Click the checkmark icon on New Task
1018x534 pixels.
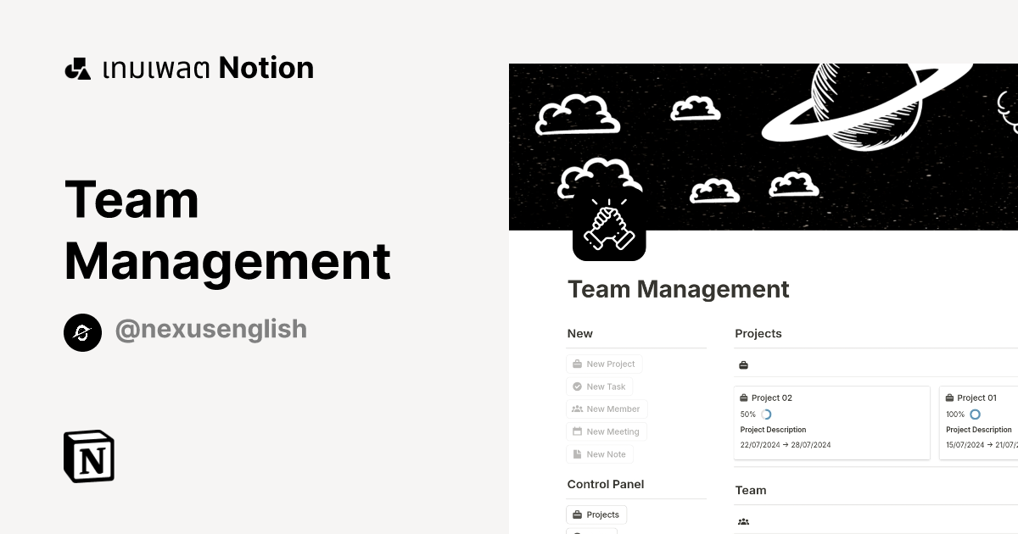click(576, 386)
